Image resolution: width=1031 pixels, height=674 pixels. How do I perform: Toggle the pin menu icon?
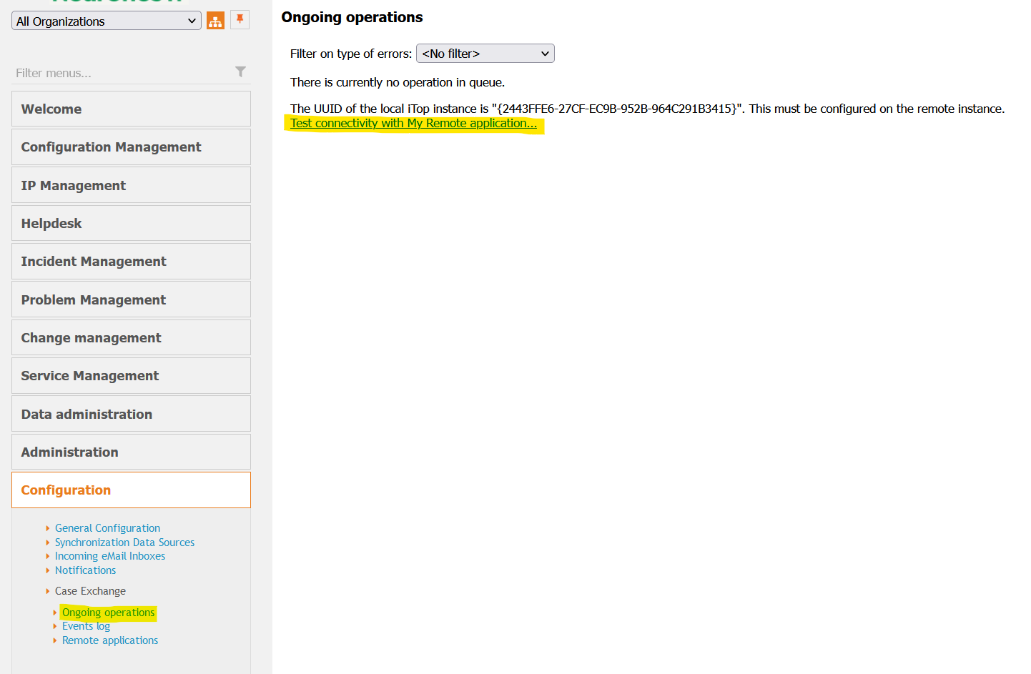coord(240,20)
